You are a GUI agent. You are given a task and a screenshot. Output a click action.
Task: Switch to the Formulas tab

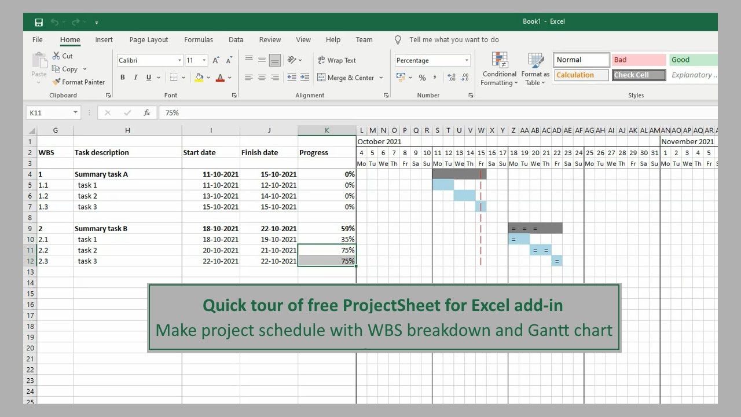[199, 40]
